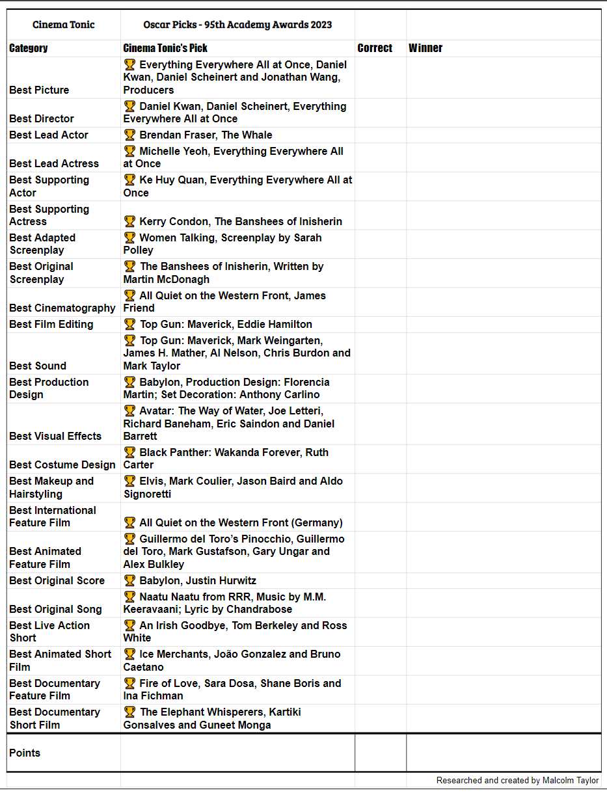Select the Best Animated Short Film cell
This screenshot has width=607, height=795.
[x=64, y=660]
